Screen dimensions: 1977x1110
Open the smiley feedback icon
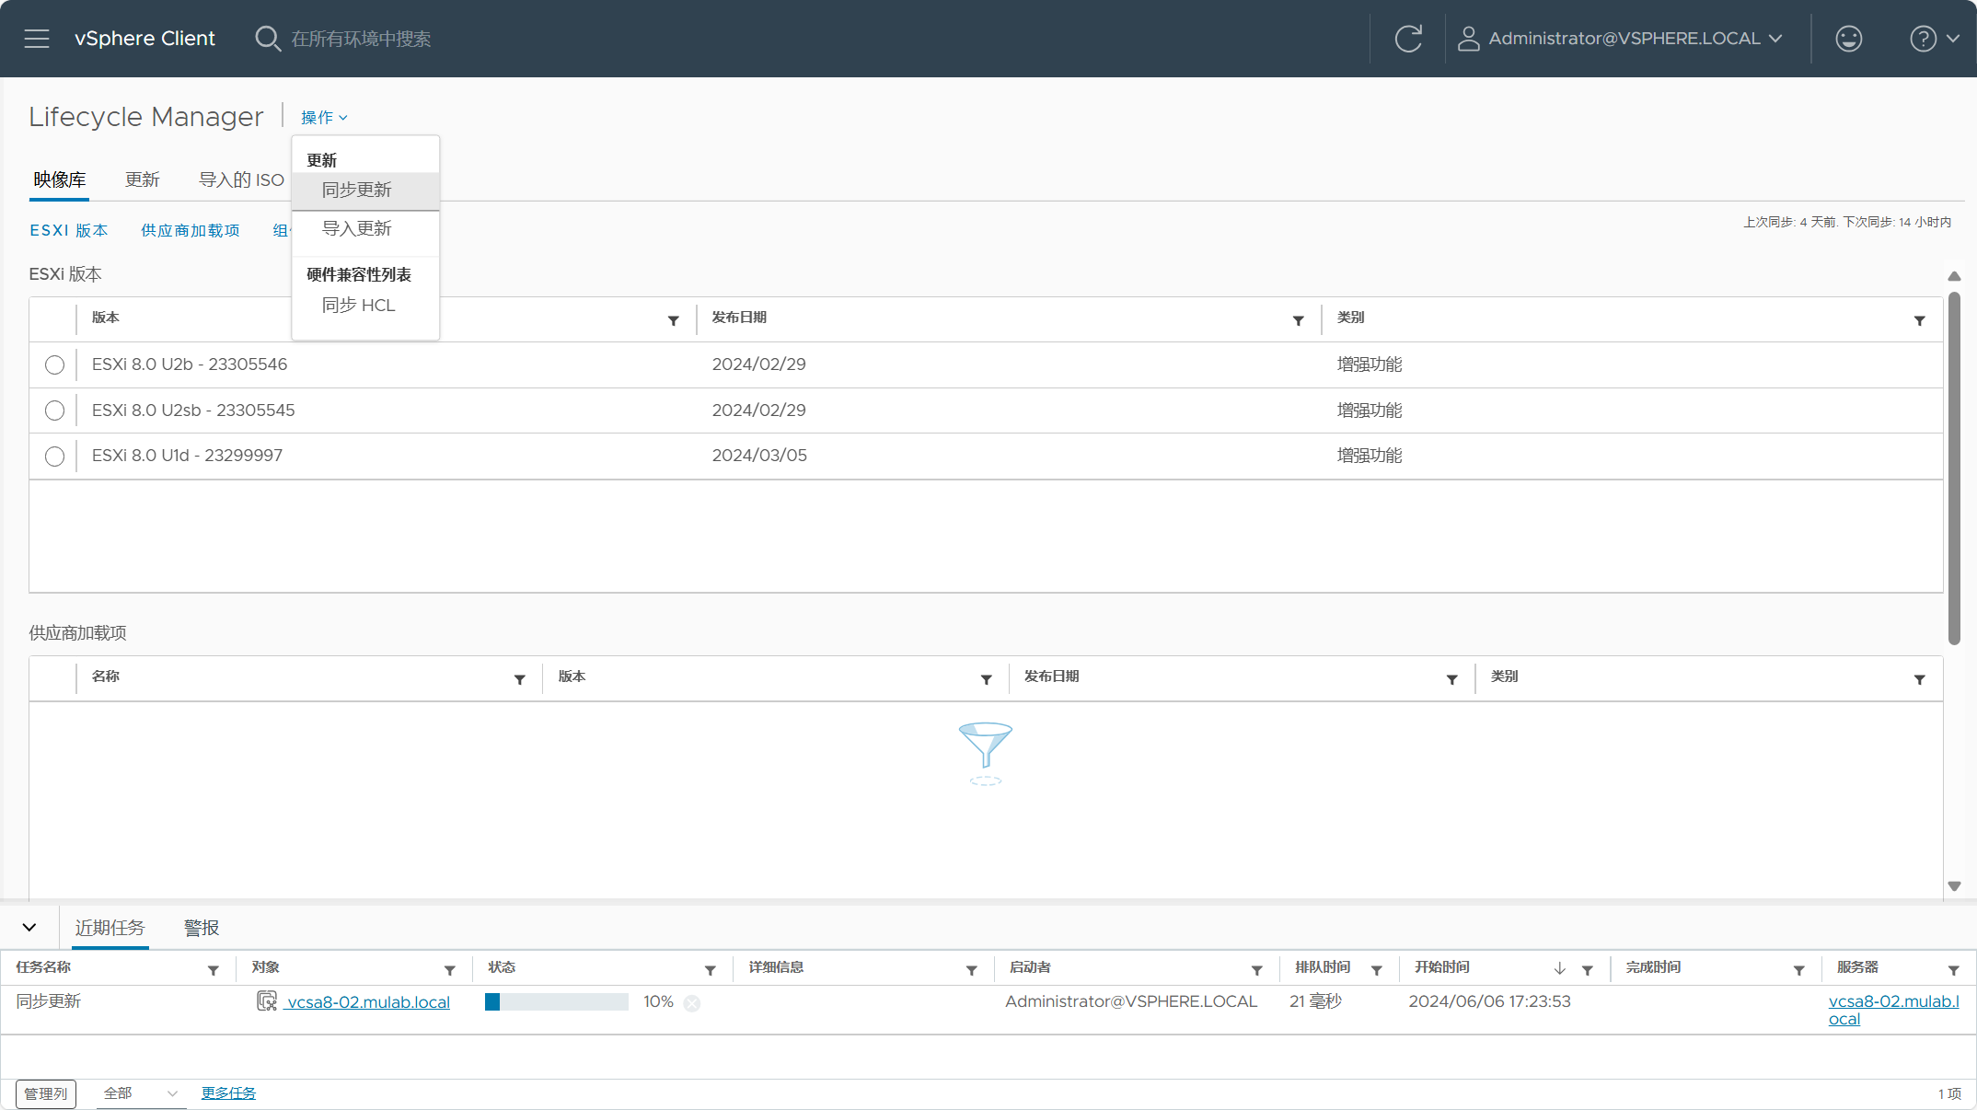click(1848, 39)
